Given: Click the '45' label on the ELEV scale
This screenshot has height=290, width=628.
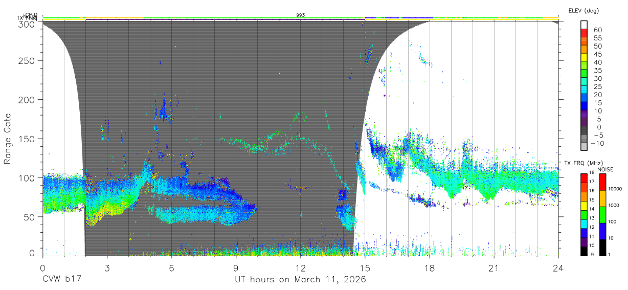Looking at the screenshot, I should [598, 54].
